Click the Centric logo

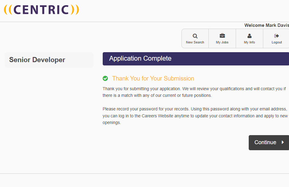point(42,10)
